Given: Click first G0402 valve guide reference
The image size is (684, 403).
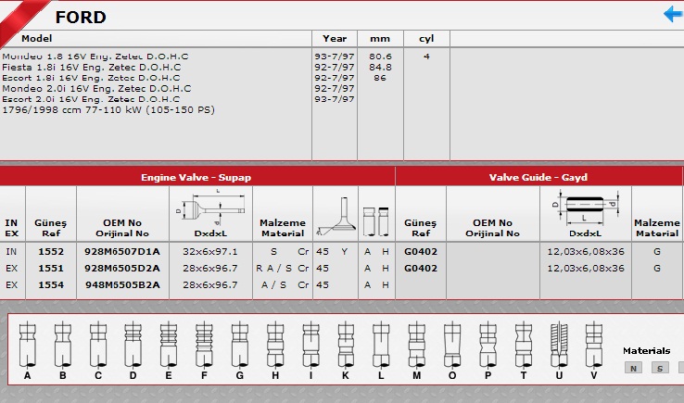Looking at the screenshot, I should click(421, 252).
